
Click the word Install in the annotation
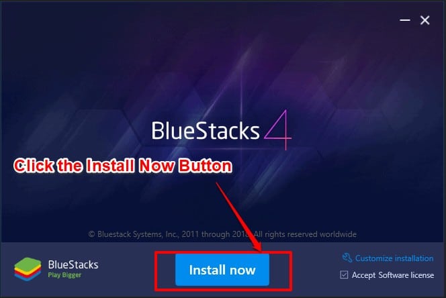(110, 166)
